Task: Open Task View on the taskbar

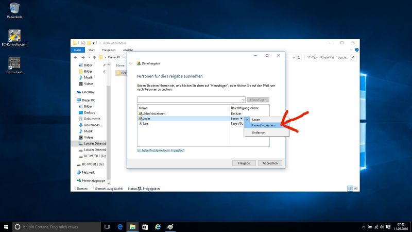Action: tap(107, 227)
